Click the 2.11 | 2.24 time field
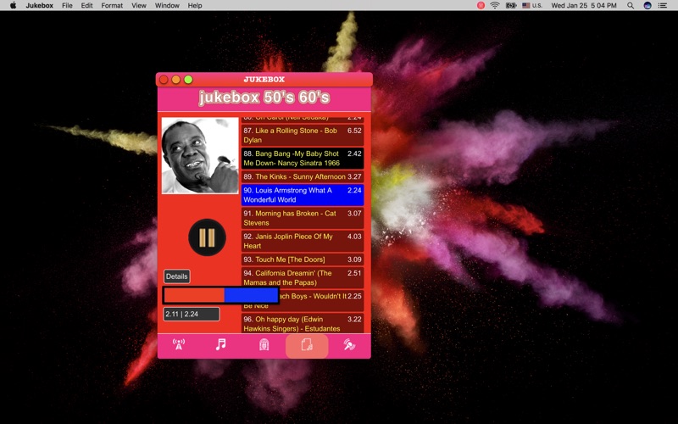The width and height of the screenshot is (678, 424). (x=192, y=314)
